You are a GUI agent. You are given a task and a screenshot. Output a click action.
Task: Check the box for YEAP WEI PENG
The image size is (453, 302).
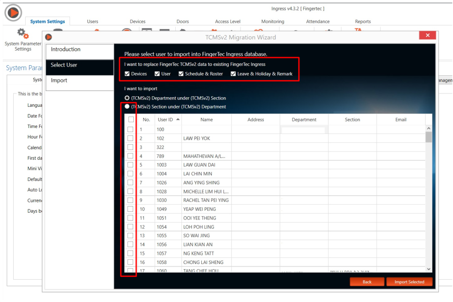click(x=130, y=209)
